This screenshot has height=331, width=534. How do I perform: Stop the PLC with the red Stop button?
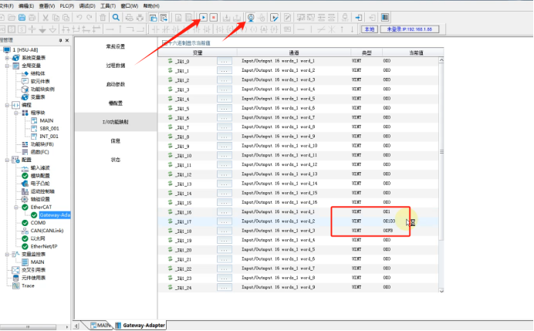[x=214, y=18]
